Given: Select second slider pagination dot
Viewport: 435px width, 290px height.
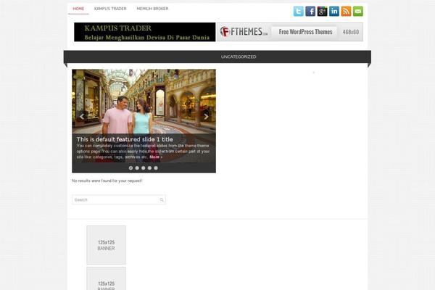Looking at the screenshot, I should [x=137, y=168].
